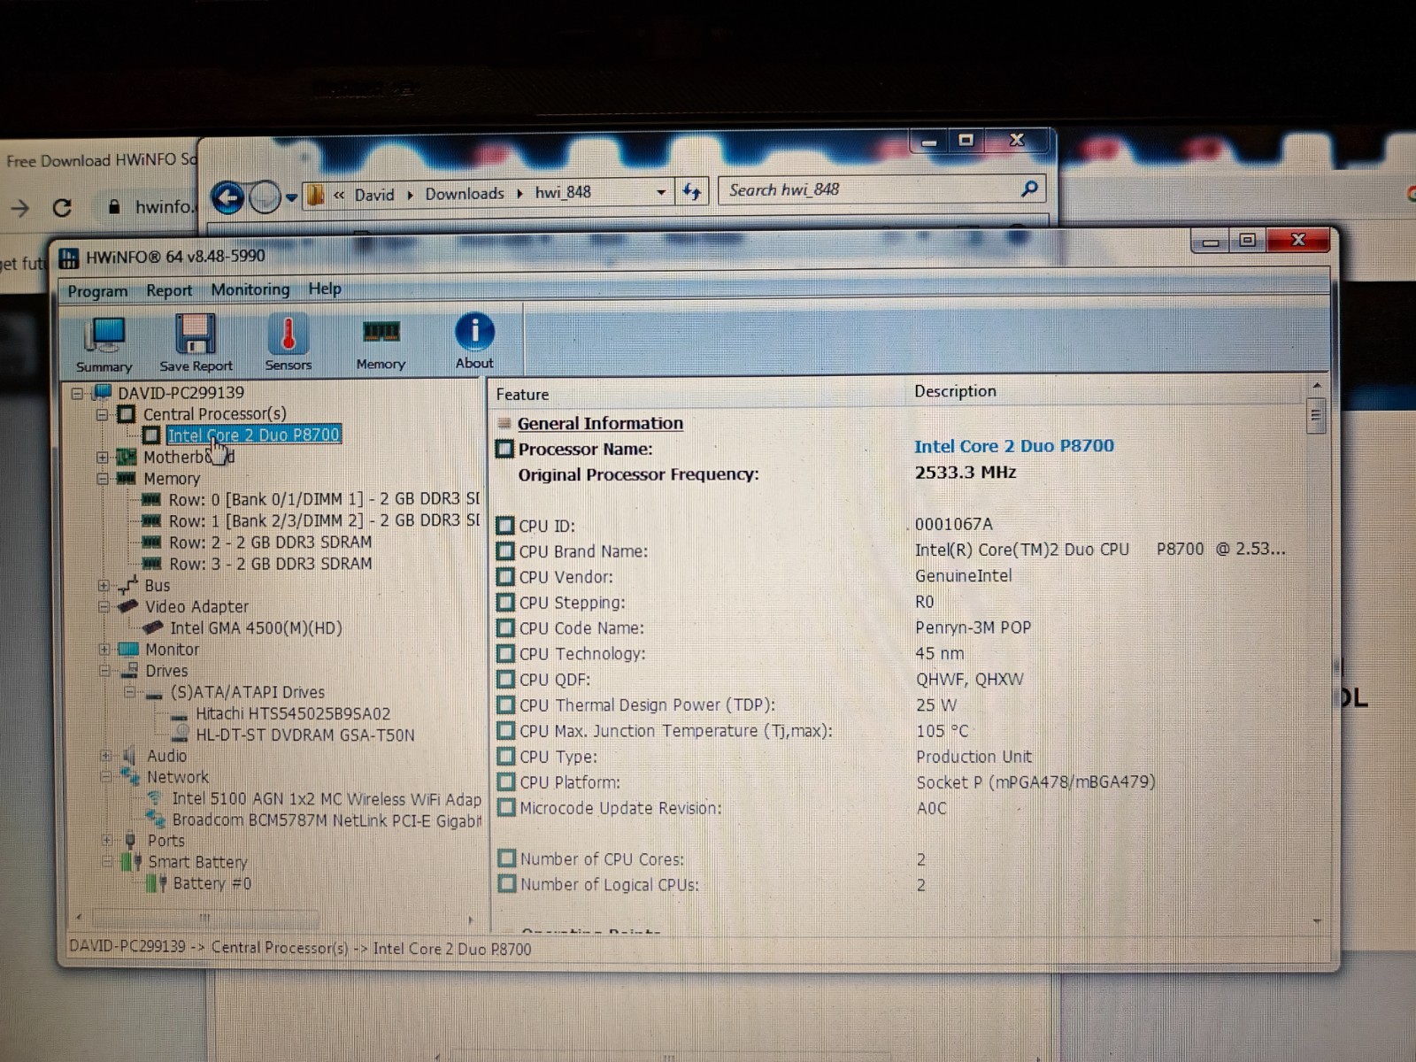
Task: Collapse the Central Processor(s) branch
Action: pos(103,414)
